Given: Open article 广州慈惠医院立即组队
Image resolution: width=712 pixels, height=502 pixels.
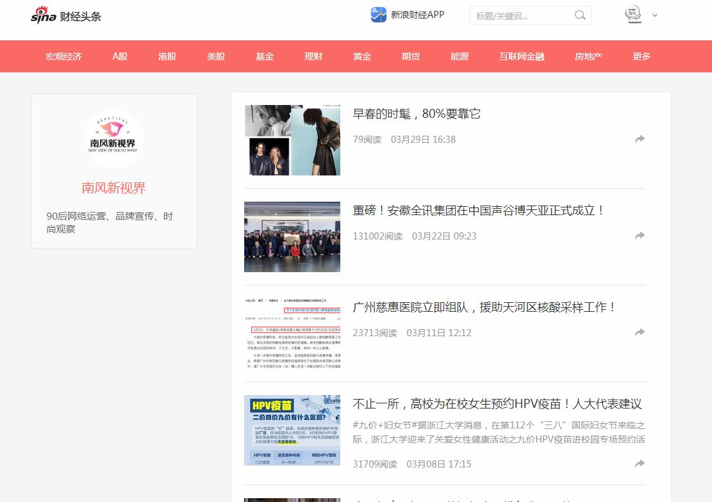Looking at the screenshot, I should [x=484, y=307].
